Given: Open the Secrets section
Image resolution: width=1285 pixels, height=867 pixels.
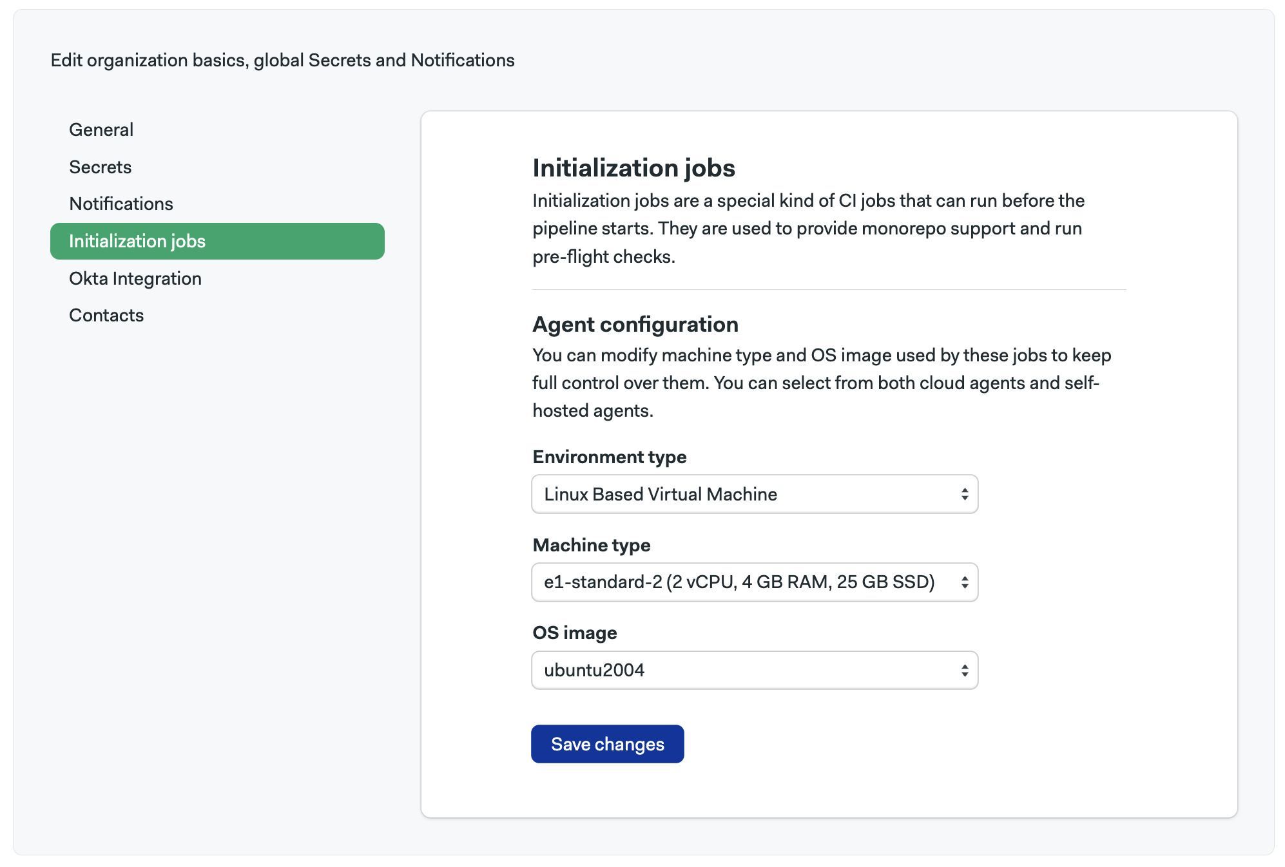Looking at the screenshot, I should click(x=100, y=166).
